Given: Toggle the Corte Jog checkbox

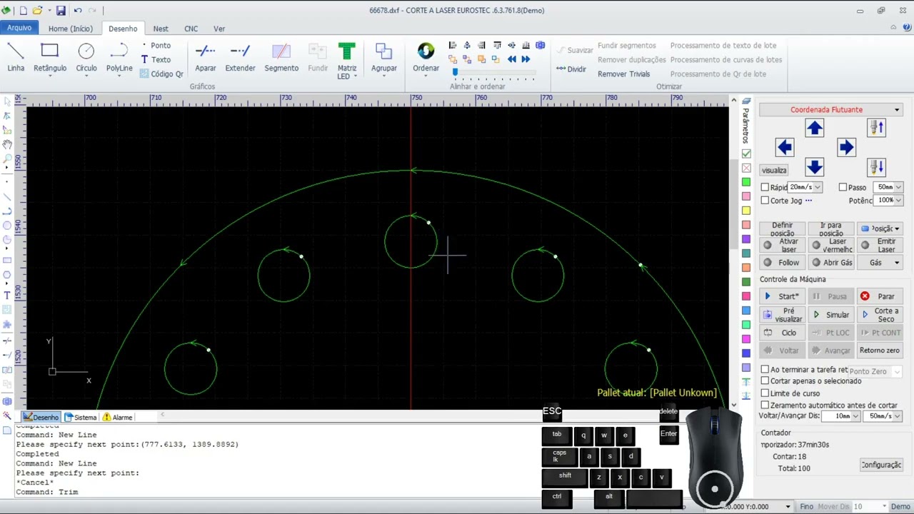Looking at the screenshot, I should click(x=765, y=201).
